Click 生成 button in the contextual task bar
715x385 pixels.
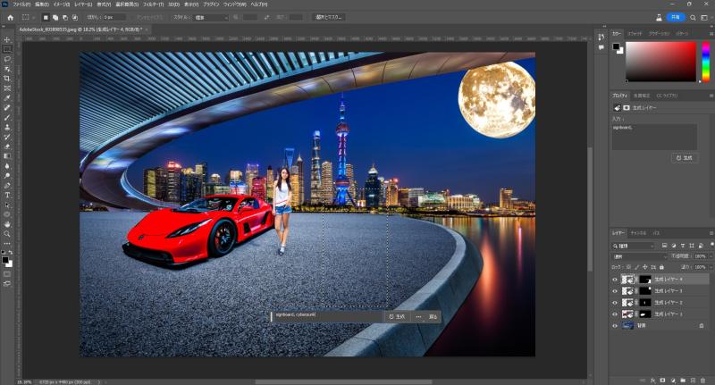point(397,316)
